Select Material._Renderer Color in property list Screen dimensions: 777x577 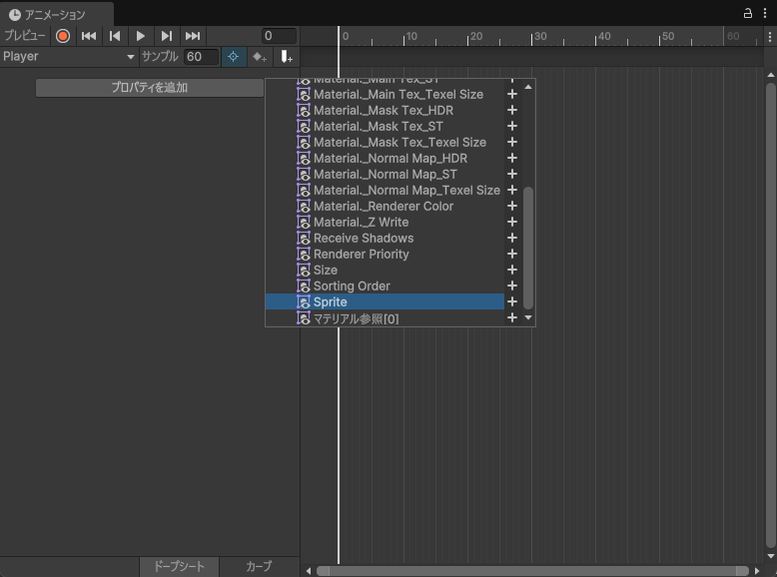click(384, 206)
